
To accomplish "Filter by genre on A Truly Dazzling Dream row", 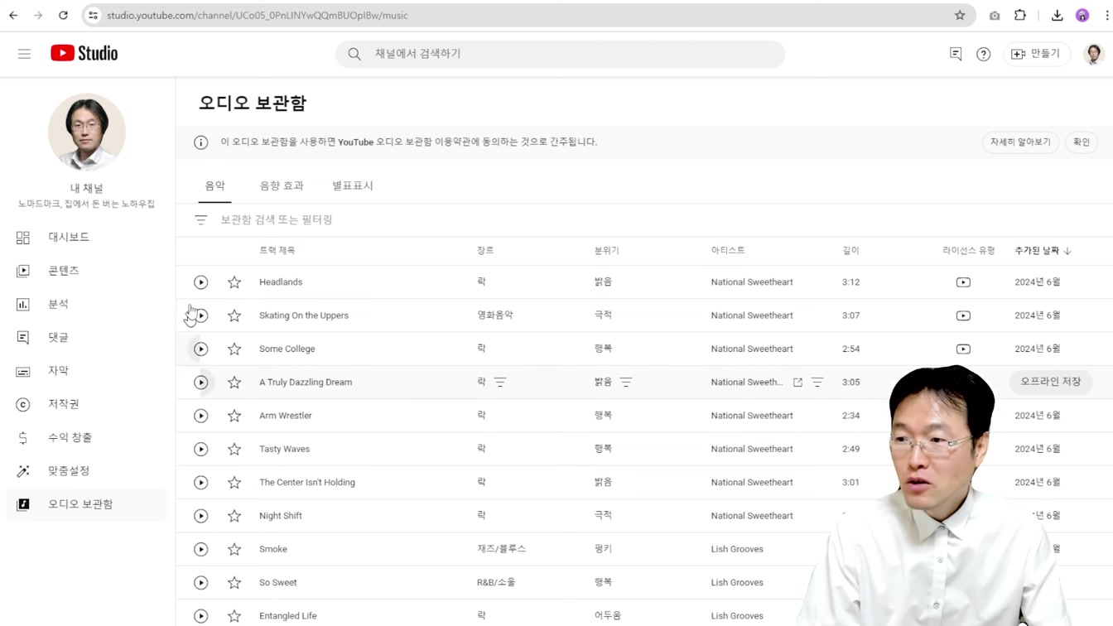I will click(500, 383).
